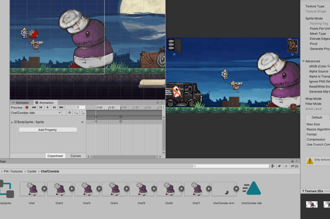Open timeline options menu beside ruler
Viewport: 330px width, 219px height.
click(x=163, y=107)
